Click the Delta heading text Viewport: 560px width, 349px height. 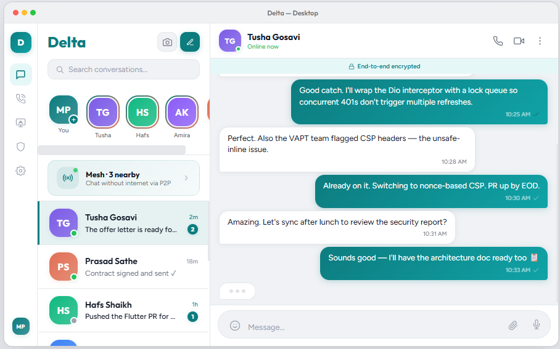67,42
